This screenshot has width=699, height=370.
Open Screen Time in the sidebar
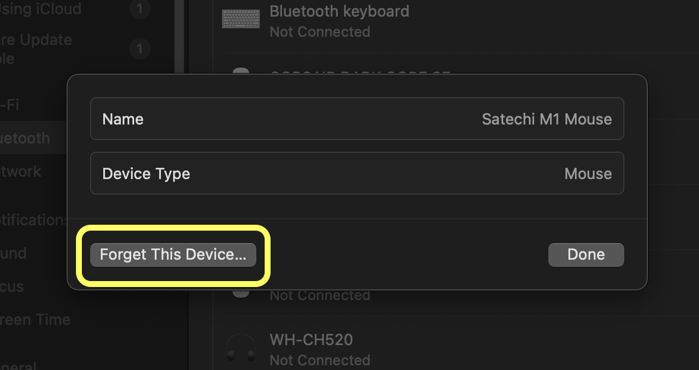[35, 319]
